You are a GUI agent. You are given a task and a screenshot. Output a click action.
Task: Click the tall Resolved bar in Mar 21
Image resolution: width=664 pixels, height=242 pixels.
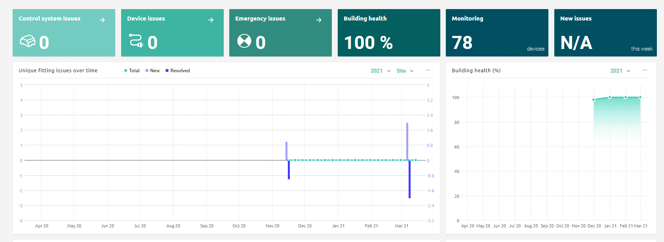(x=409, y=180)
